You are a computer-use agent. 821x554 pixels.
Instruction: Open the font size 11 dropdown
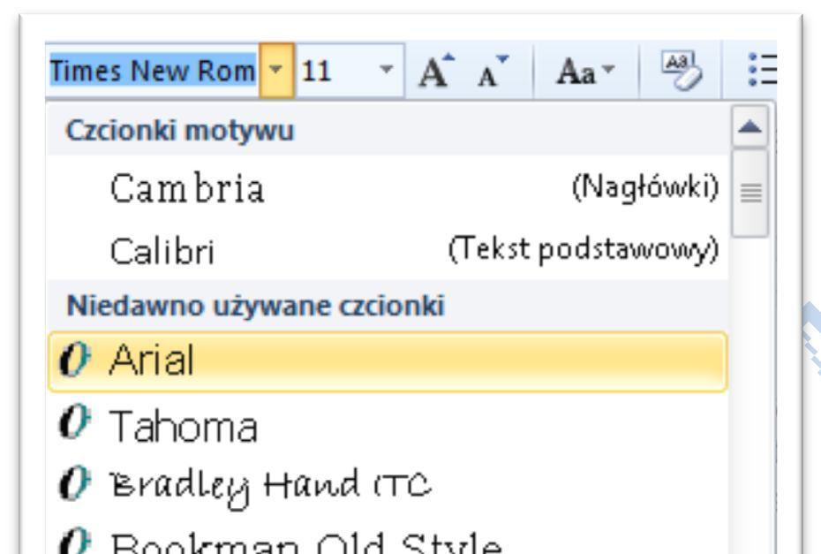[387, 70]
